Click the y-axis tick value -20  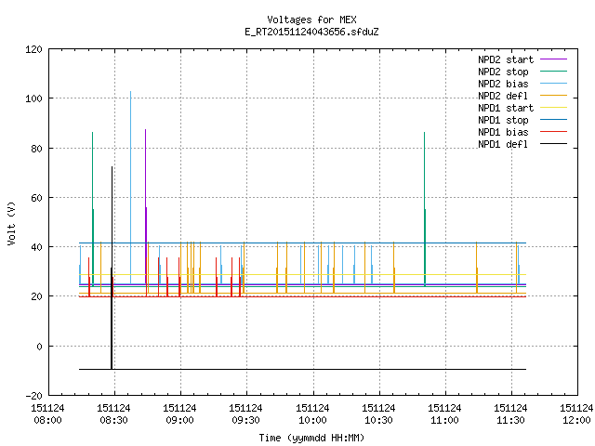point(33,396)
